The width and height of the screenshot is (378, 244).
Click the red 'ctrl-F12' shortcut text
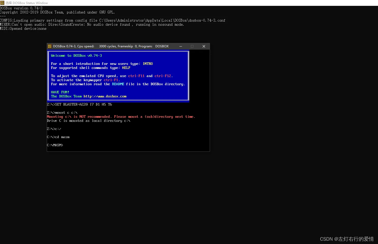tap(163, 76)
